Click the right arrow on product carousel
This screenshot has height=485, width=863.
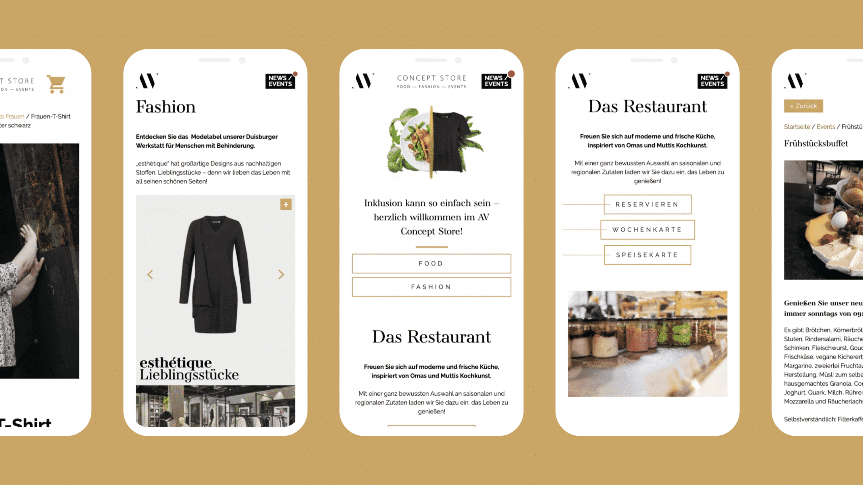coord(281,274)
